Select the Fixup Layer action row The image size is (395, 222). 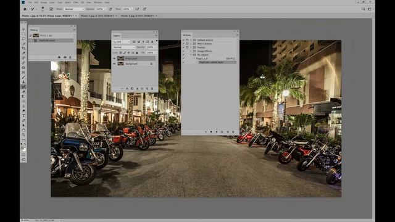[209, 59]
